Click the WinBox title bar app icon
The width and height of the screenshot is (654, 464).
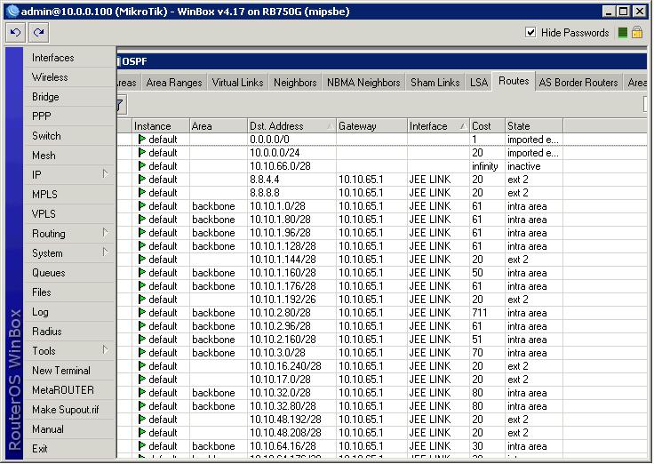13,12
